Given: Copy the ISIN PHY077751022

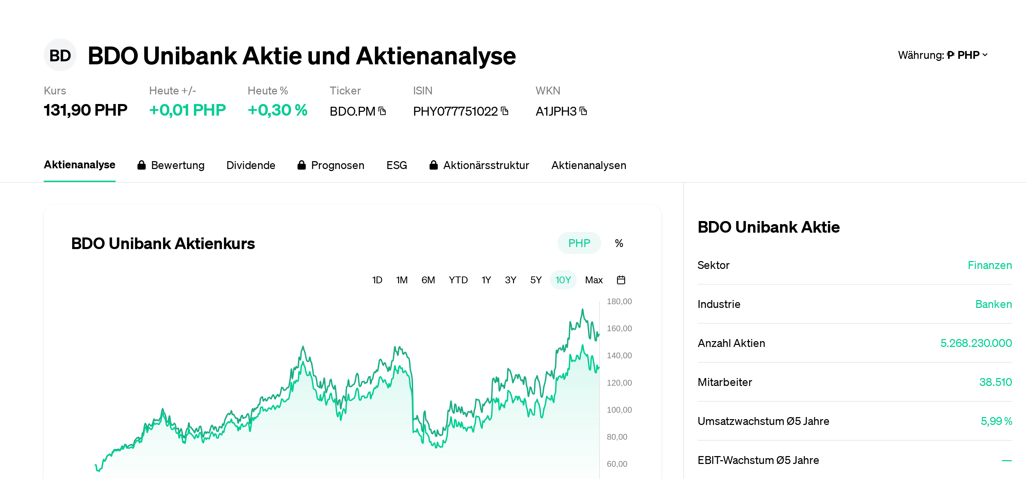Looking at the screenshot, I should [505, 112].
